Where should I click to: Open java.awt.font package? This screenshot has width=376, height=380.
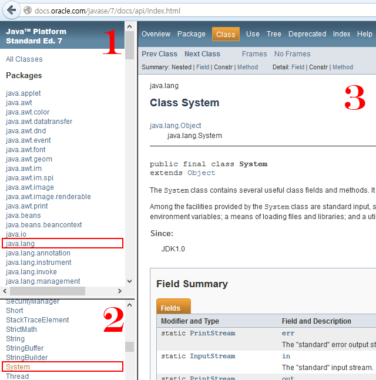pyautogui.click(x=25, y=150)
